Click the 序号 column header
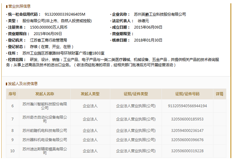The width and height of the screenshot is (233, 161). tap(12, 94)
